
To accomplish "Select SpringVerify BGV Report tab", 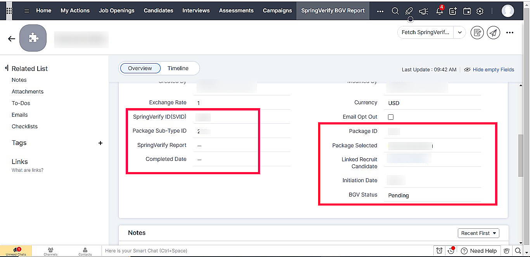I will point(333,10).
